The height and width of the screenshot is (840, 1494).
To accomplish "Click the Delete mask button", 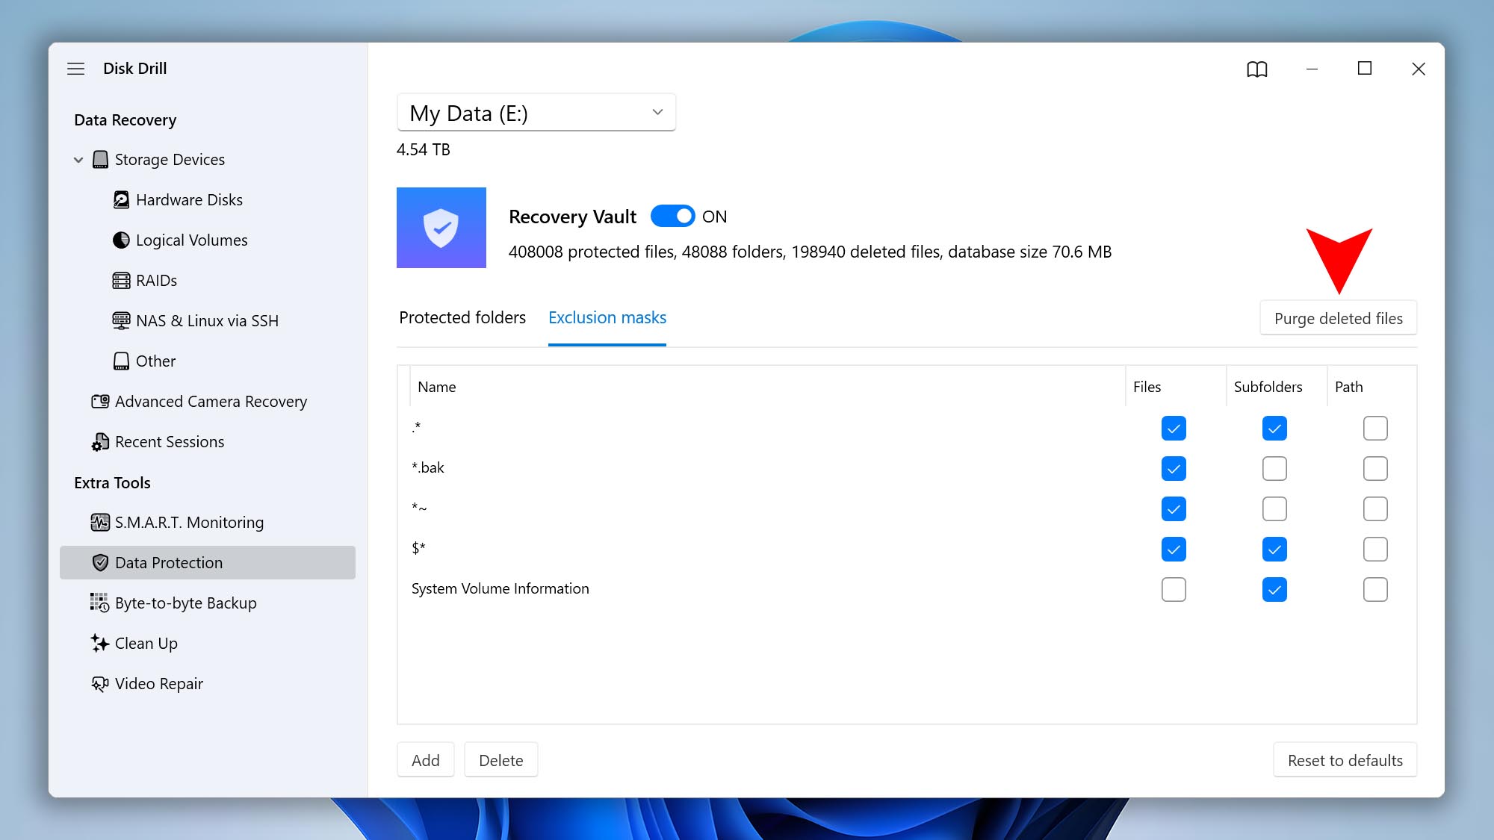I will [501, 760].
